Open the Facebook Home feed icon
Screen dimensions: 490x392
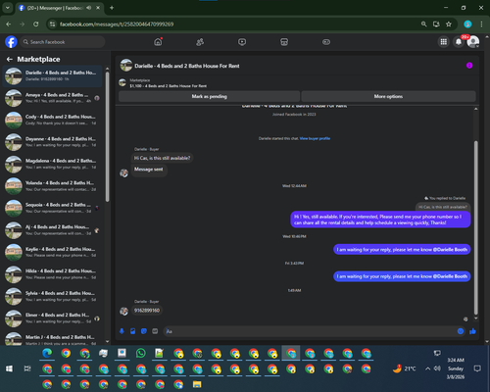(x=158, y=42)
